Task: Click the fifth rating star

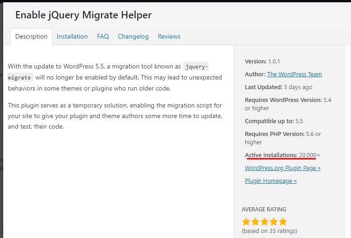Action: [283, 221]
